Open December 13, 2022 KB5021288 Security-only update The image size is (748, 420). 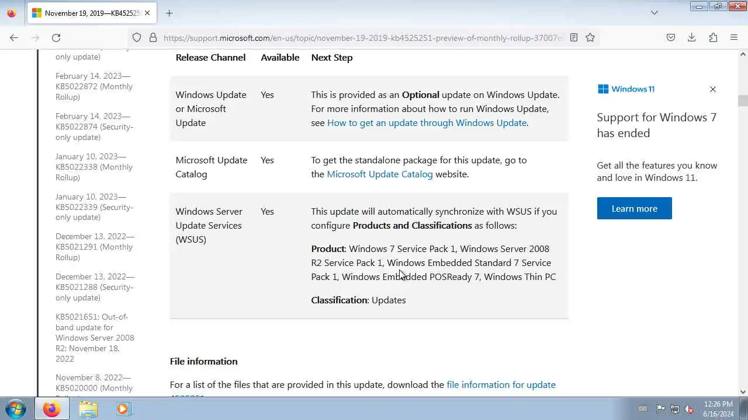tap(95, 287)
